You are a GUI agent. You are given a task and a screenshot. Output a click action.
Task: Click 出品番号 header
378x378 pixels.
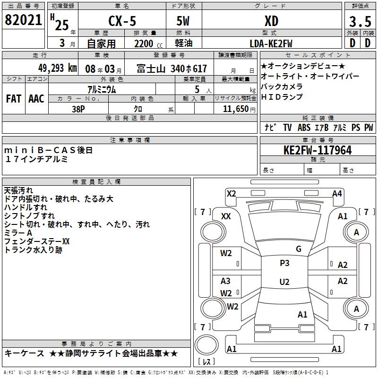pos(23,6)
